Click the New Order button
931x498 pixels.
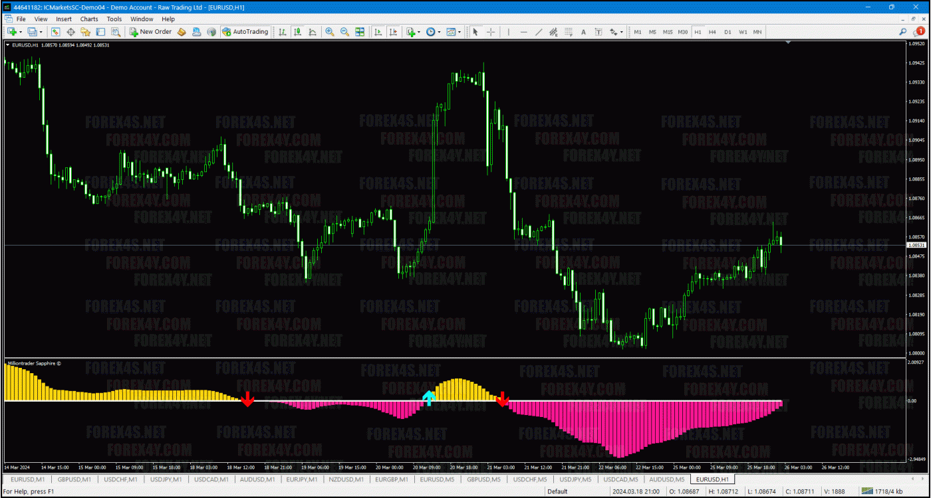click(151, 31)
